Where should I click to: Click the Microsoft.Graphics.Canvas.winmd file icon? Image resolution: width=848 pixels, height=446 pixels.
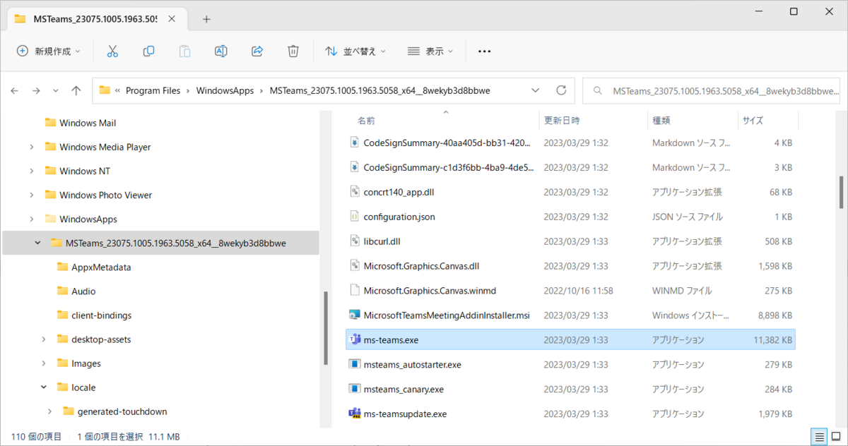[x=355, y=290]
